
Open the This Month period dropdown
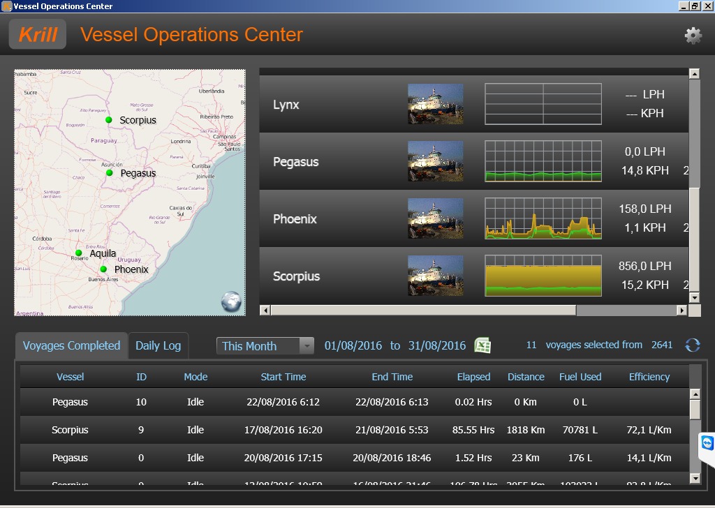tap(265, 346)
